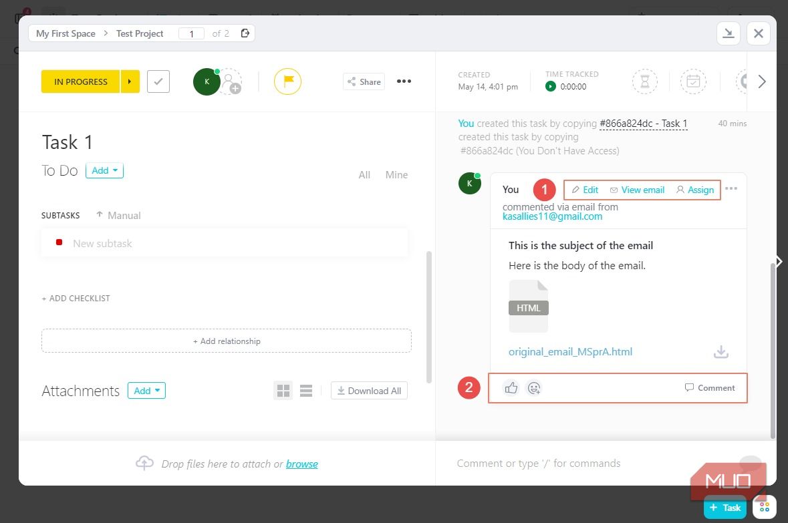This screenshot has height=523, width=788.
Task: Open the Attachments Add dropdown
Action: [146, 390]
